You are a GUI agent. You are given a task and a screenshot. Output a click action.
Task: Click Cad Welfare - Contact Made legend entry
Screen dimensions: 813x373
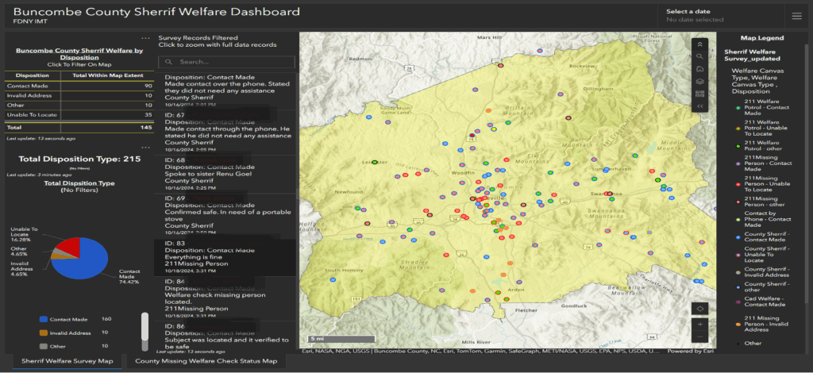[761, 302]
